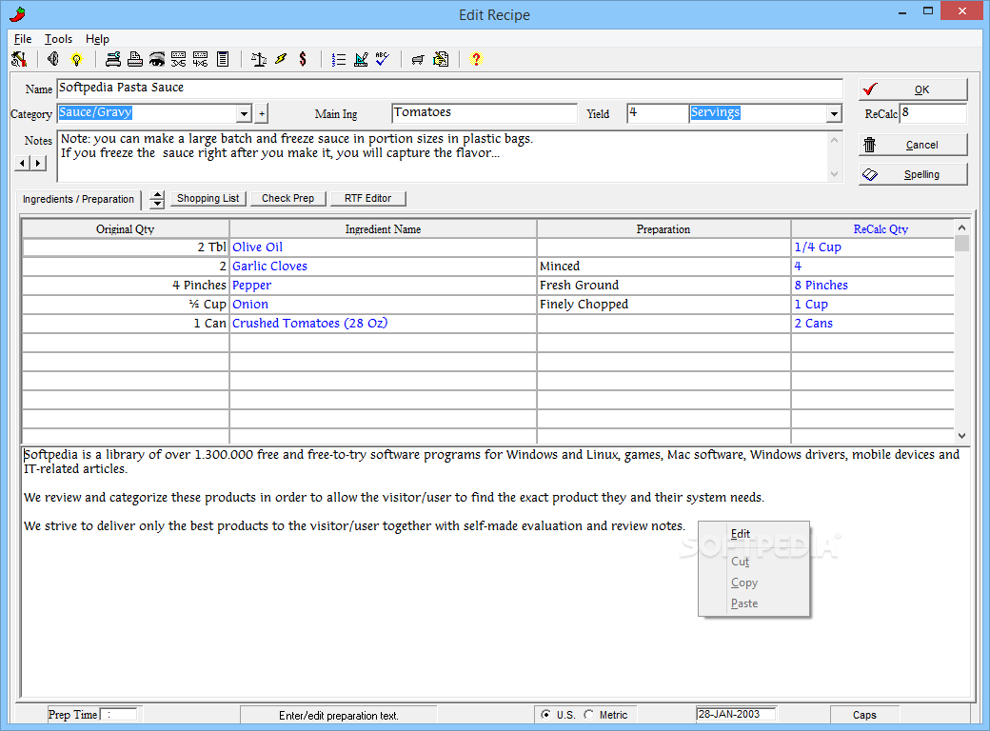Click the left arrow under Notes
The height and width of the screenshot is (731, 990).
(x=23, y=163)
